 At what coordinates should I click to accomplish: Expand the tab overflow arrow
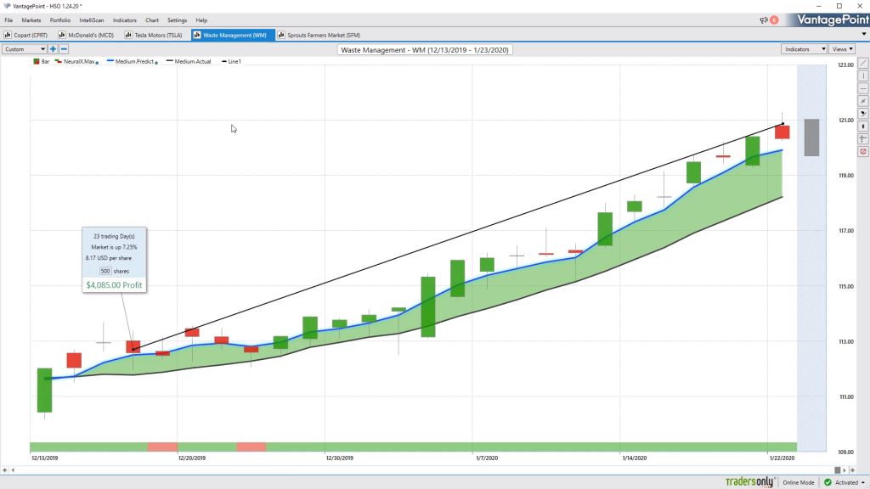864,34
